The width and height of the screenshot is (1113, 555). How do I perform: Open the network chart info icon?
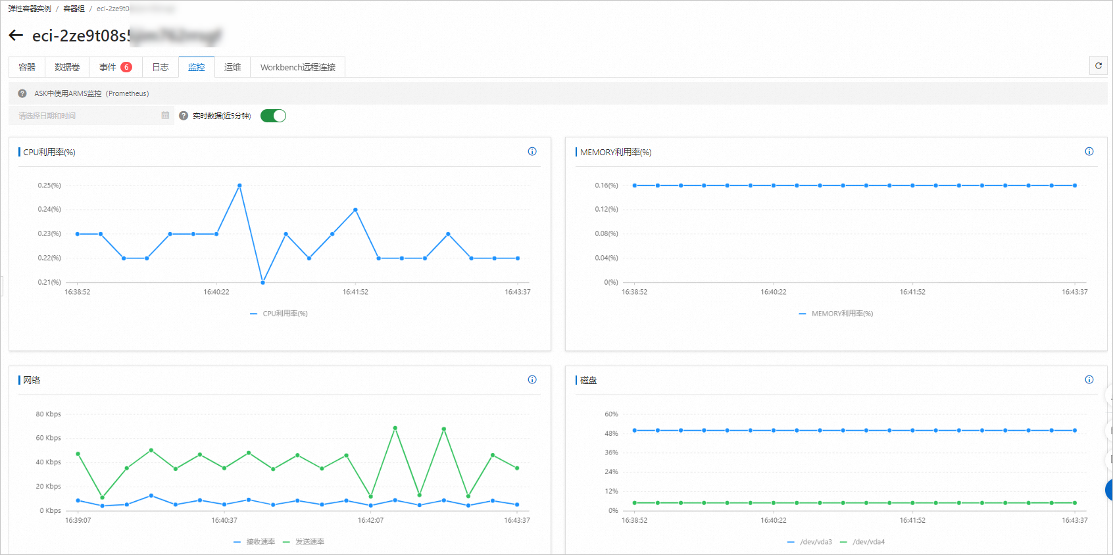(532, 380)
